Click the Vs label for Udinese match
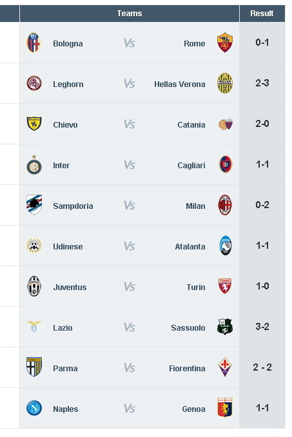Image resolution: width=292 pixels, height=437 pixels. point(130,246)
